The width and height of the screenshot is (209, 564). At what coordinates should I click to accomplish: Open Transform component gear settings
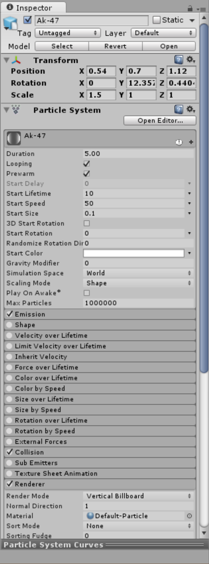(x=190, y=60)
